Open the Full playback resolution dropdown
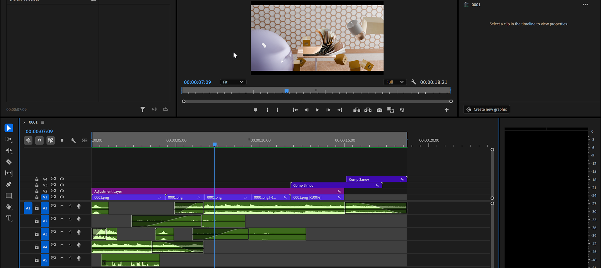Viewport: 601px width, 268px height. tap(395, 82)
